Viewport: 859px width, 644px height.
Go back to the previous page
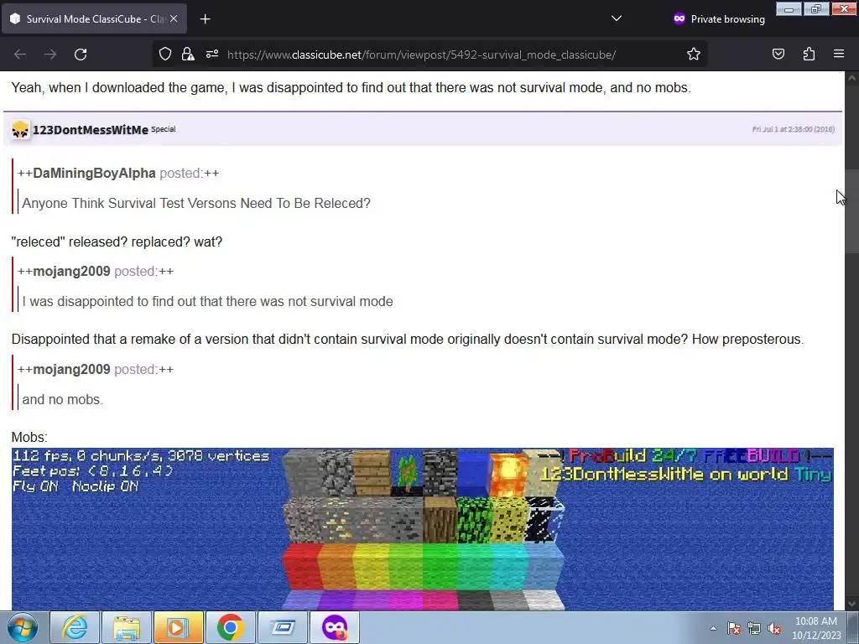pos(20,55)
